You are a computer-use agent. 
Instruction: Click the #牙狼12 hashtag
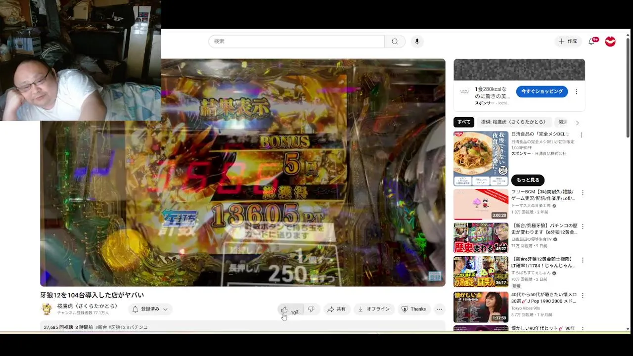pos(117,327)
